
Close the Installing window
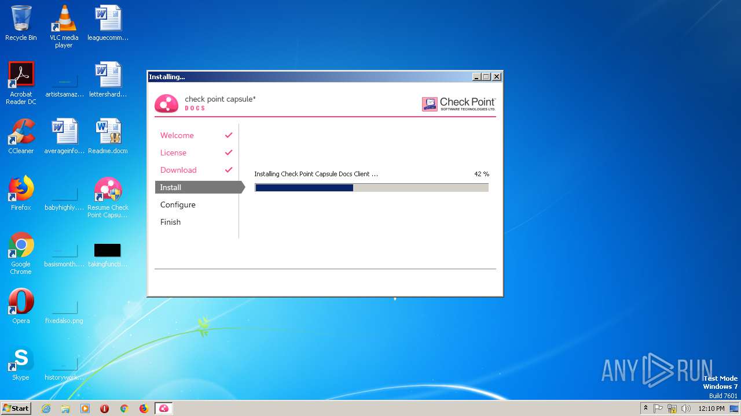[x=497, y=76]
